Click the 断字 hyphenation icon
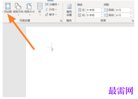This screenshot has width=138, height=99. pos(47,14)
